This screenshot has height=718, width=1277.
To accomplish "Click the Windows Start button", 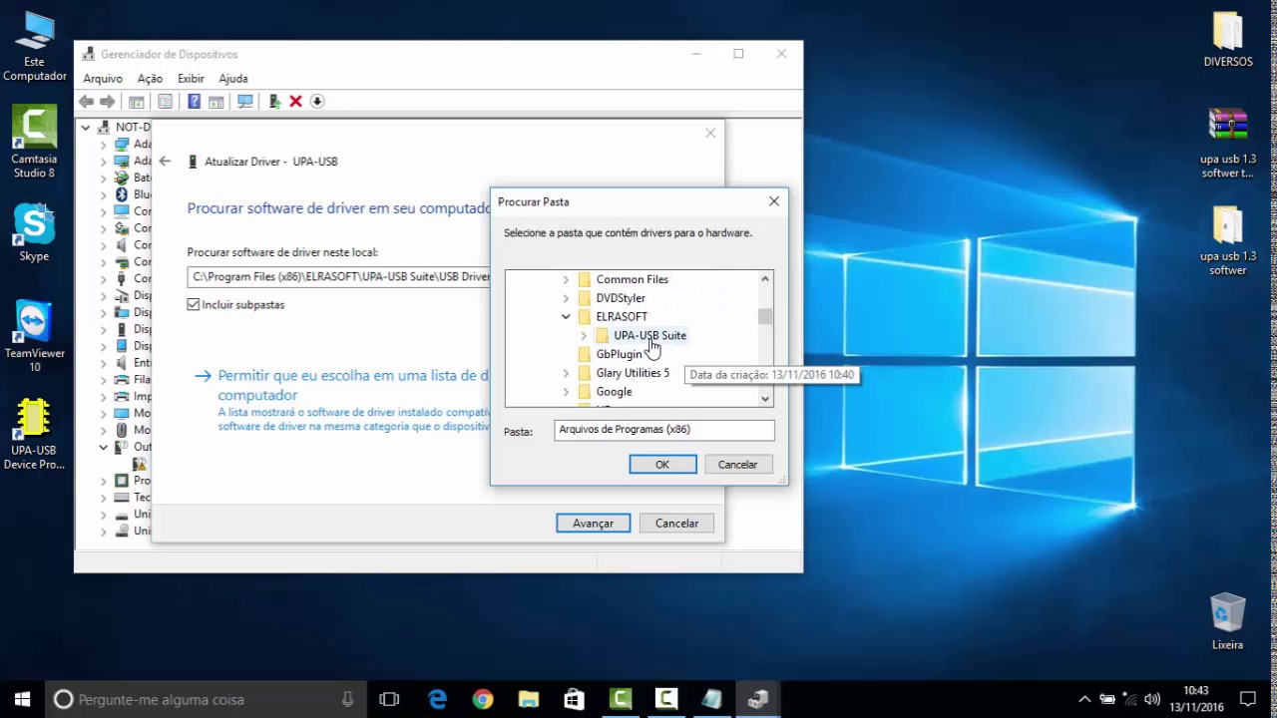I will click(x=22, y=699).
